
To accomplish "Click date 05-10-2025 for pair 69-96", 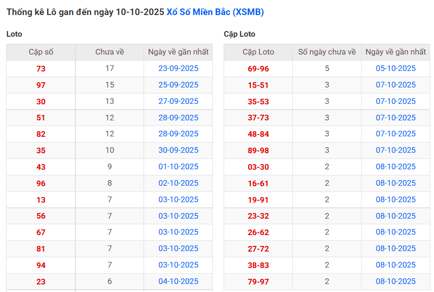I will [395, 69].
